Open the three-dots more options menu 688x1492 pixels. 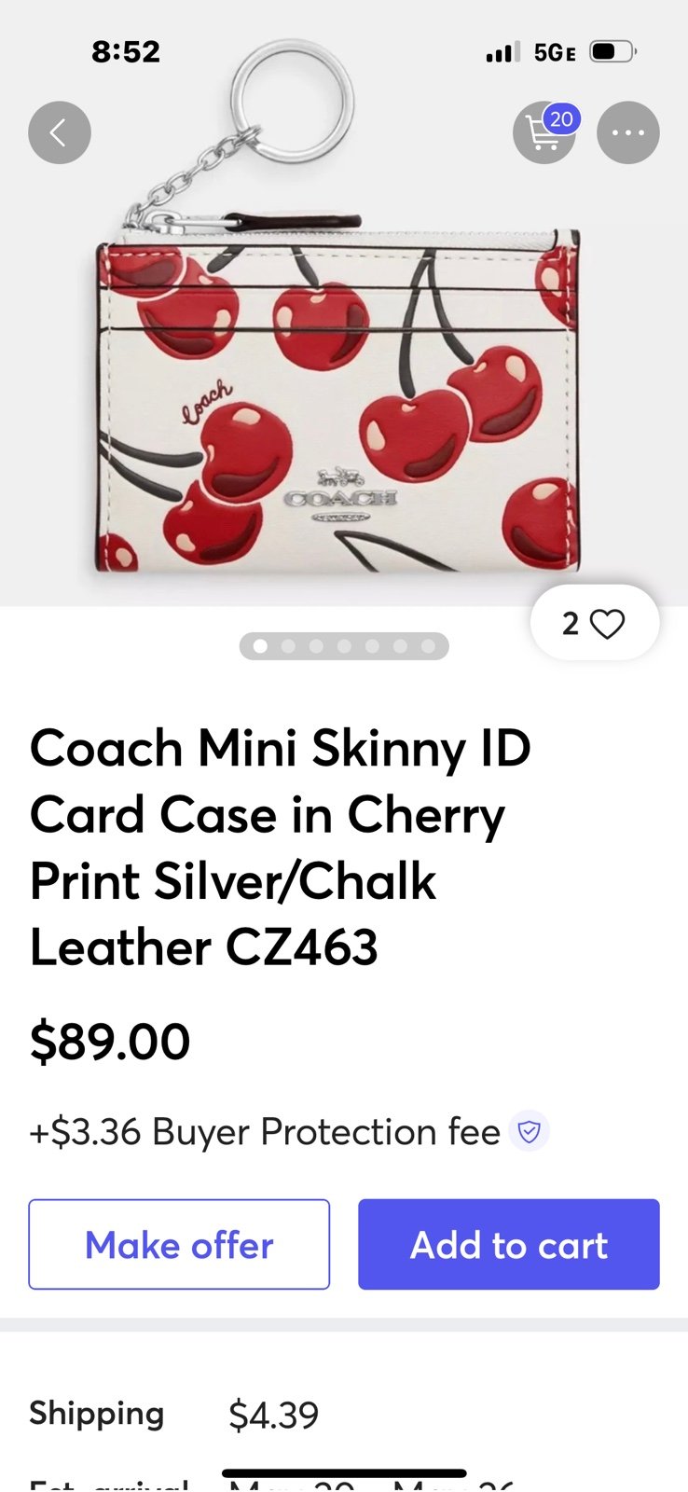click(x=628, y=132)
